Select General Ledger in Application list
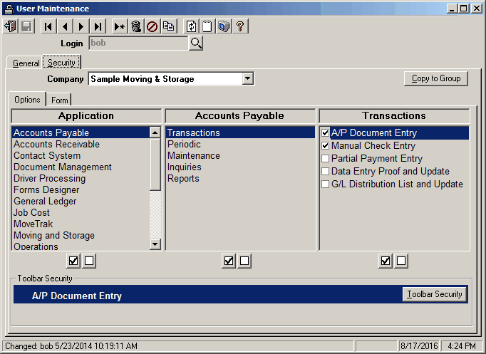Image resolution: width=486 pixels, height=354 pixels. coord(81,202)
